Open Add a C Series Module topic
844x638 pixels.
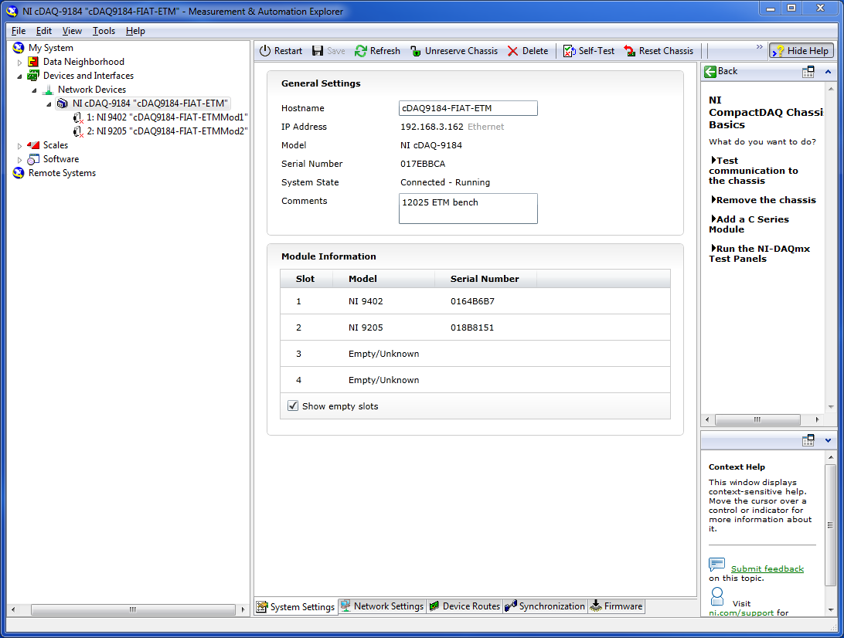coord(749,224)
